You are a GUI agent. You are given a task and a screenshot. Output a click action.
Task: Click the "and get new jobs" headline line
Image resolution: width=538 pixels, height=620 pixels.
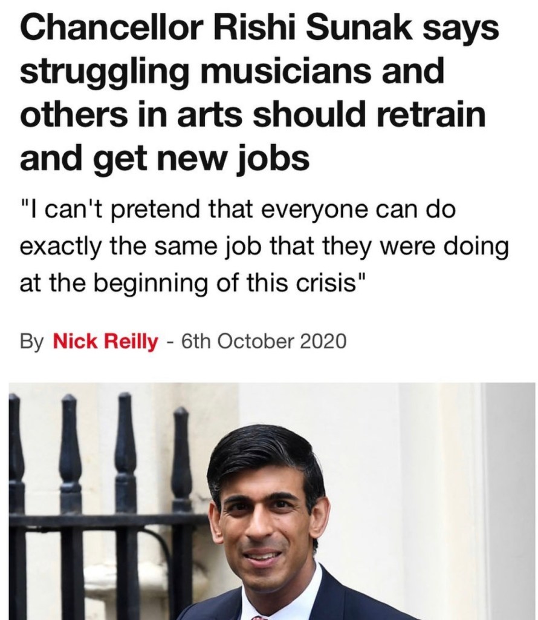164,158
